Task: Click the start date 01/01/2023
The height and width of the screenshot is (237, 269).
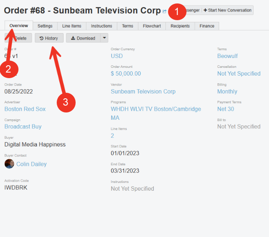Action: [x=125, y=153]
